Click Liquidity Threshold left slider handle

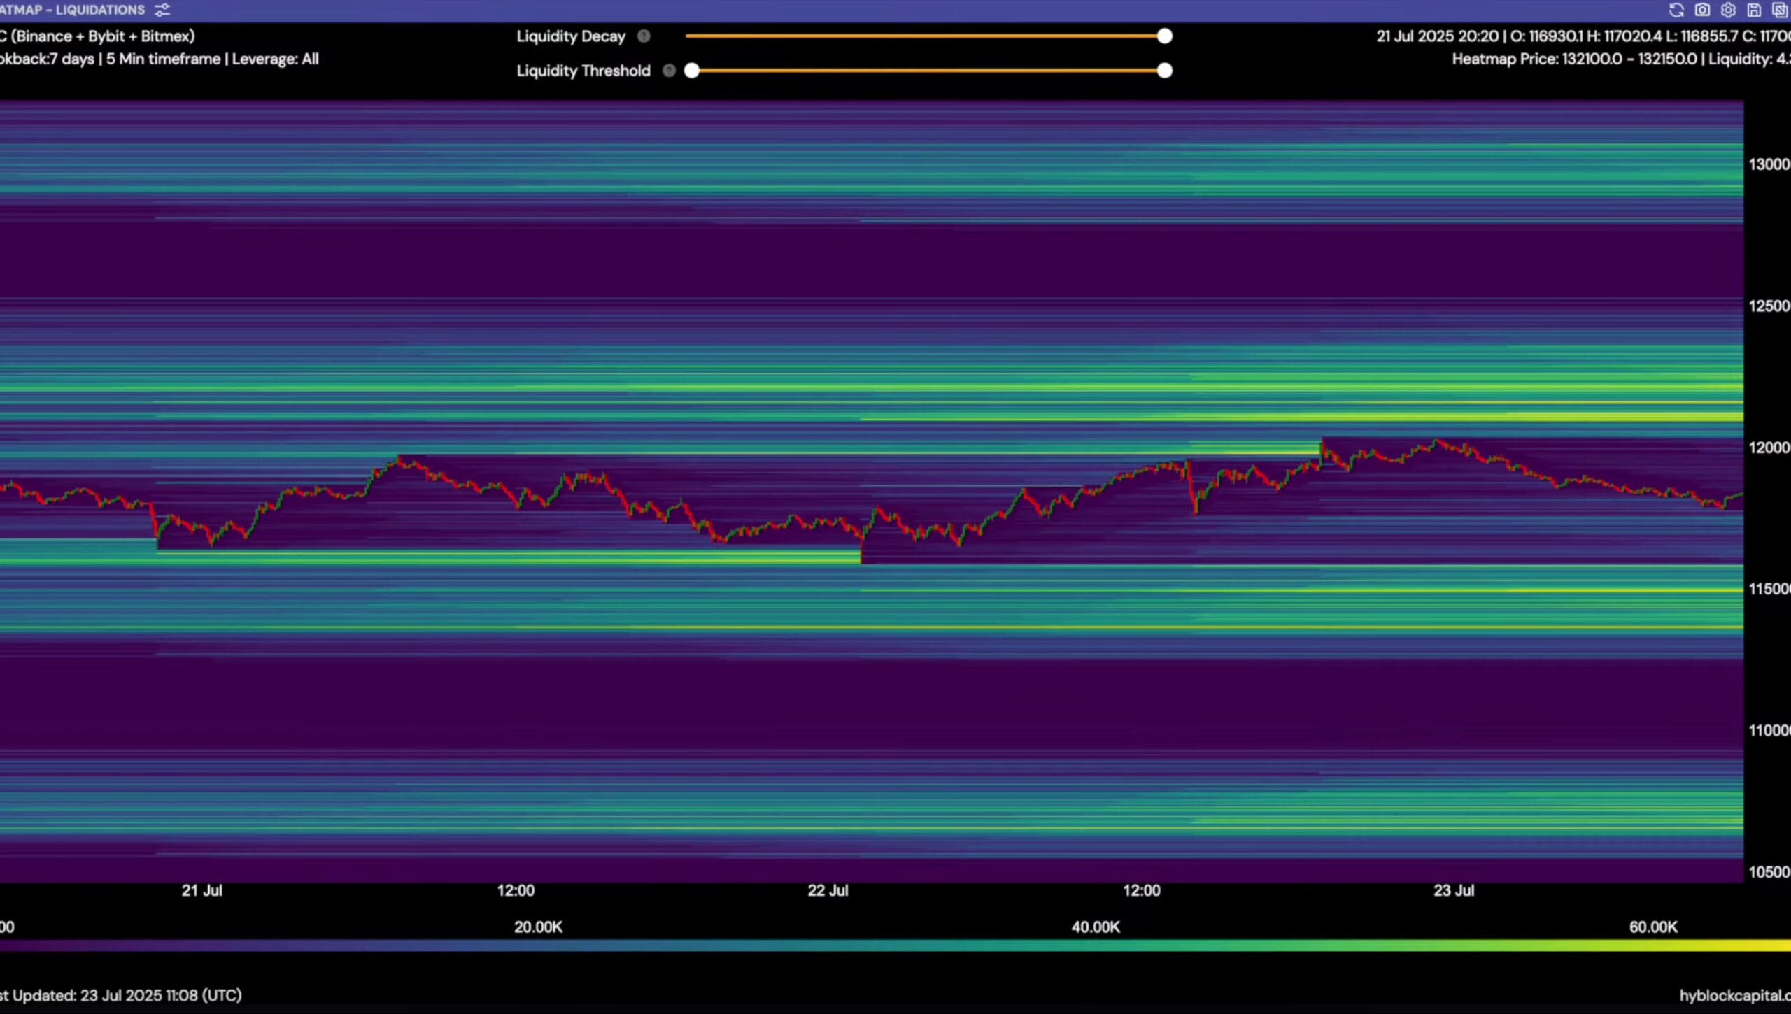pyautogui.click(x=692, y=71)
